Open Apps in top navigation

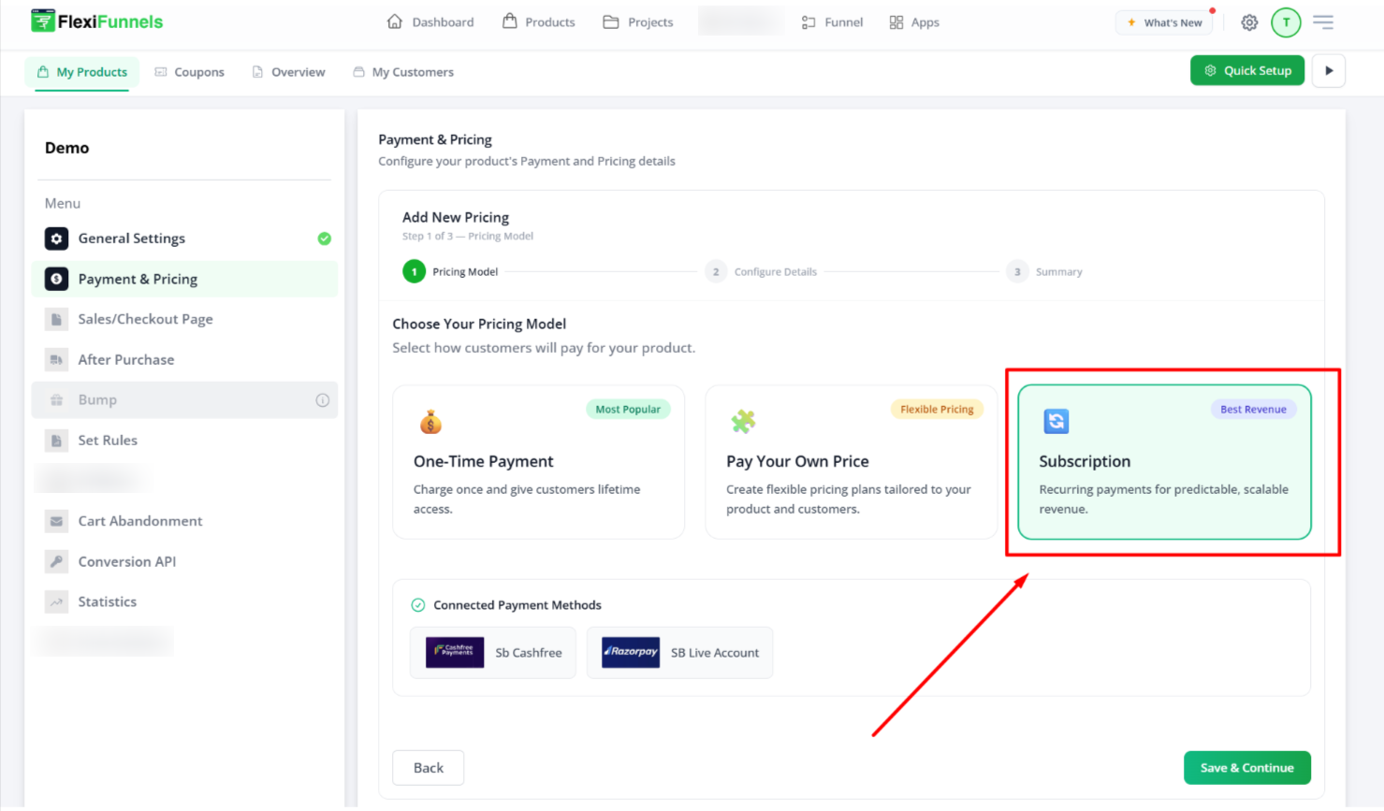(x=914, y=22)
